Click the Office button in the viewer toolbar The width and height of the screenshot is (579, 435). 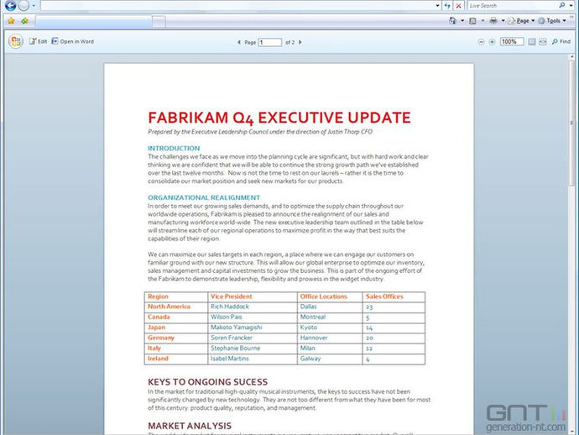click(x=16, y=41)
